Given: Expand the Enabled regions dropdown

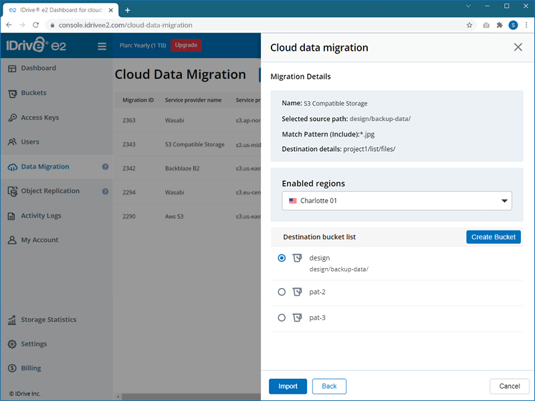Looking at the screenshot, I should [397, 200].
